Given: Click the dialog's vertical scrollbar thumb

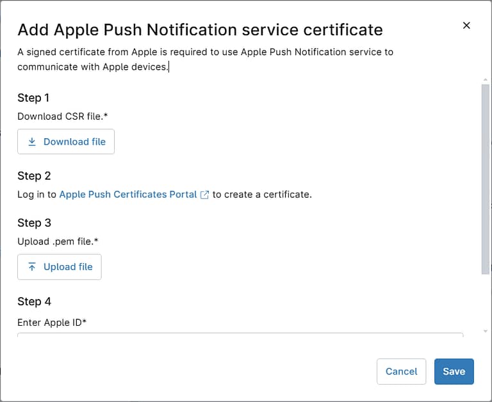Looking at the screenshot, I should (485, 179).
